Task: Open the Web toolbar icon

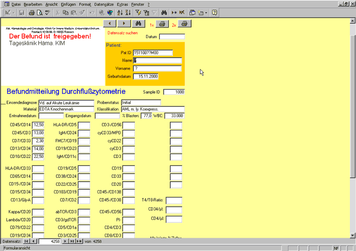Action: (x=110, y=13)
